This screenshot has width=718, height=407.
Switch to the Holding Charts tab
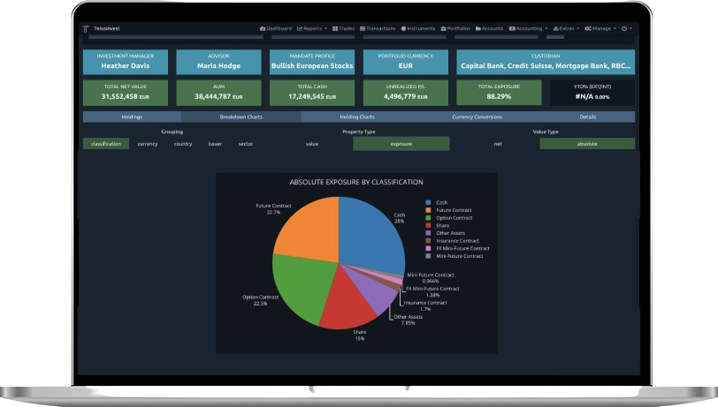(357, 117)
